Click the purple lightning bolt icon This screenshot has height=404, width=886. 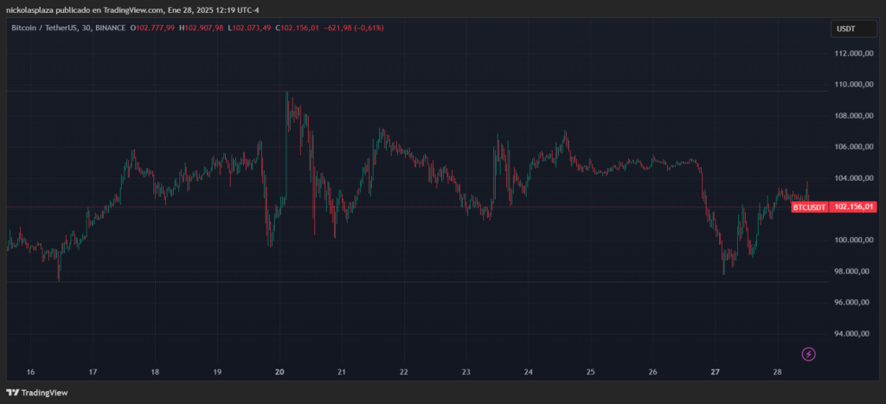[809, 355]
